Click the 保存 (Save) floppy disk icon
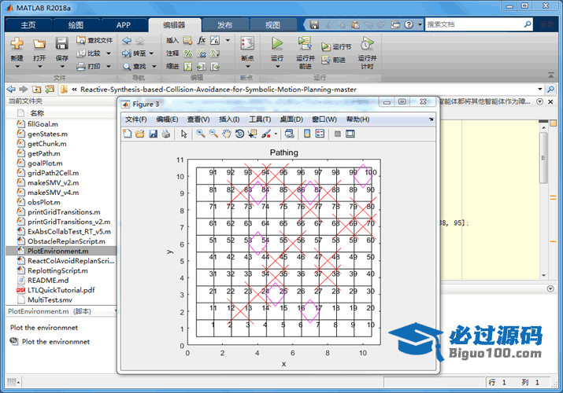The height and width of the screenshot is (393, 563). 61,43
